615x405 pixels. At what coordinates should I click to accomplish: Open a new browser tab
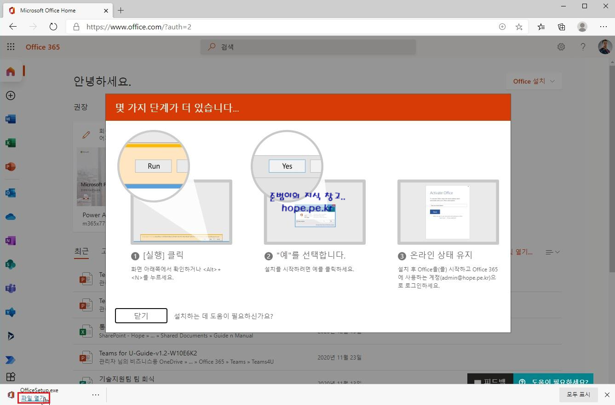click(121, 10)
